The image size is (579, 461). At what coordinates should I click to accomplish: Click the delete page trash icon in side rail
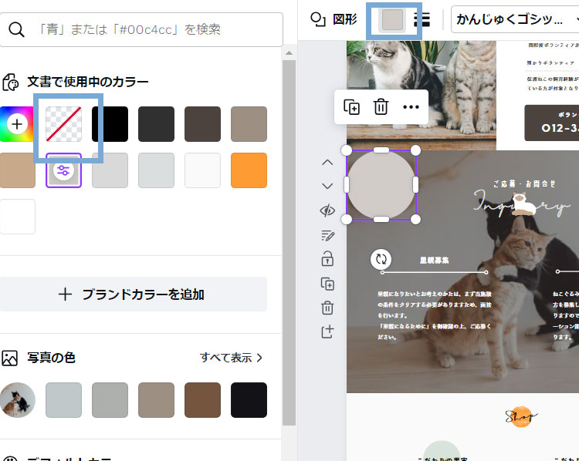[x=327, y=308]
